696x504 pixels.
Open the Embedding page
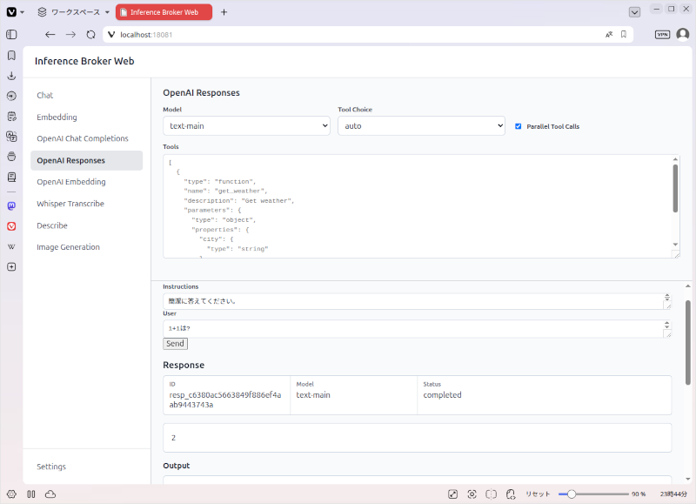pos(57,118)
